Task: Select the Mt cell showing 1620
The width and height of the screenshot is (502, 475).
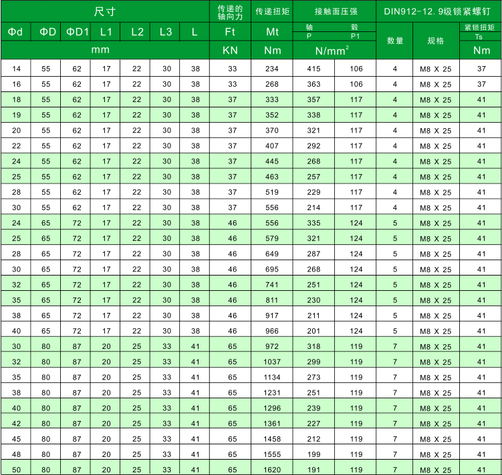Action: pyautogui.click(x=272, y=469)
